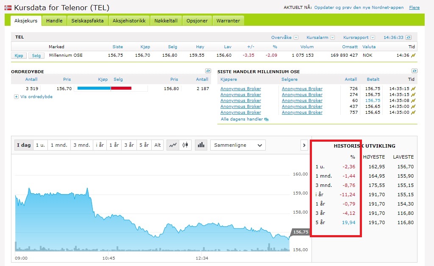This screenshot has width=434, height=266.
Task: Click the order depth sell price 156,80
Action: [171, 89]
